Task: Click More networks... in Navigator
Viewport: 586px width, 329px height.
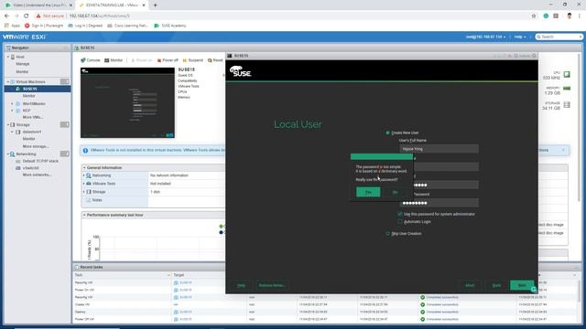Action: click(x=37, y=175)
